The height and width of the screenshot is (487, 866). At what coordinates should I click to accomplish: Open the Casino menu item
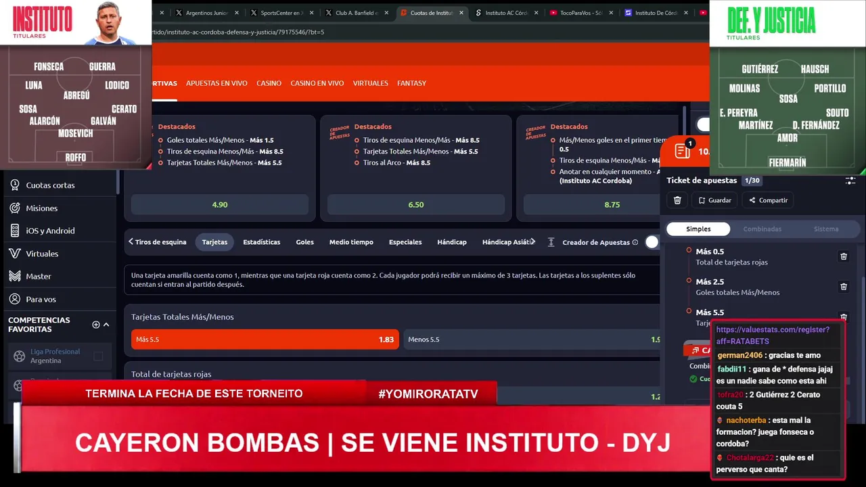click(x=269, y=83)
